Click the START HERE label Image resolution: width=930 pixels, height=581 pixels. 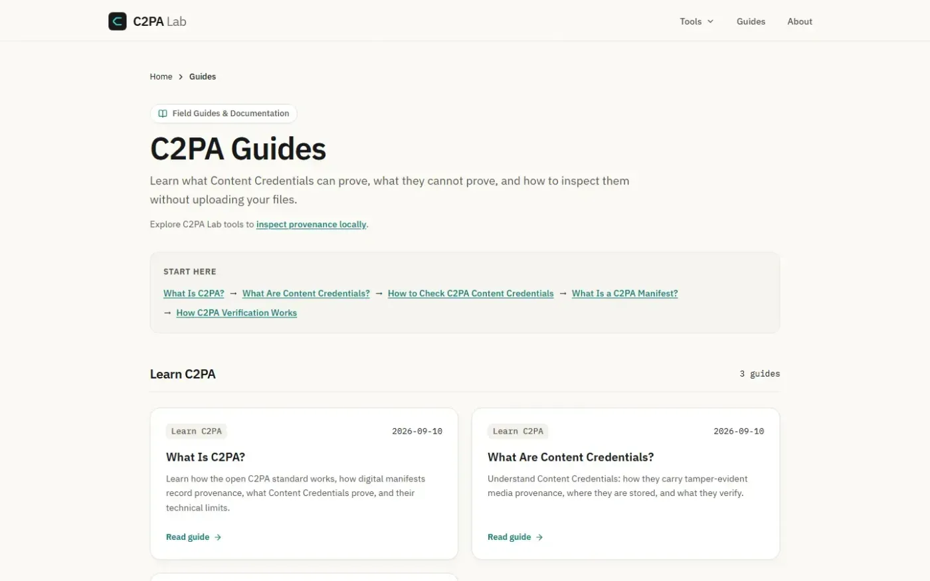(x=190, y=272)
